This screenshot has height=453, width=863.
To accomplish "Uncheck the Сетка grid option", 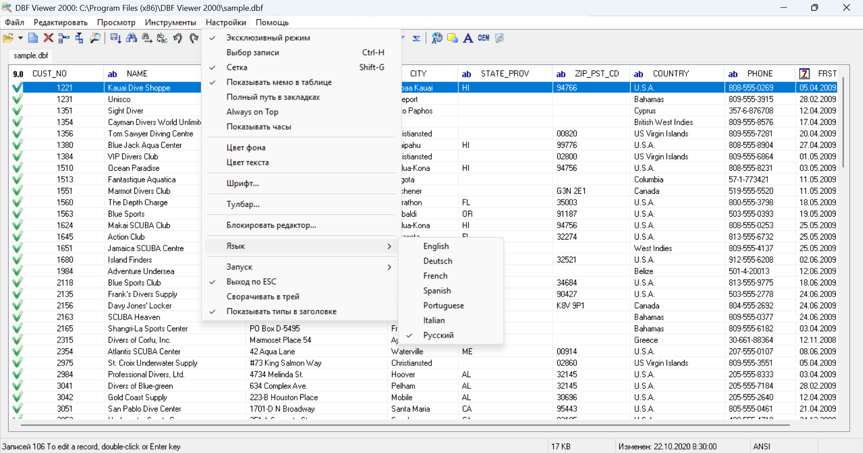I will coord(237,67).
